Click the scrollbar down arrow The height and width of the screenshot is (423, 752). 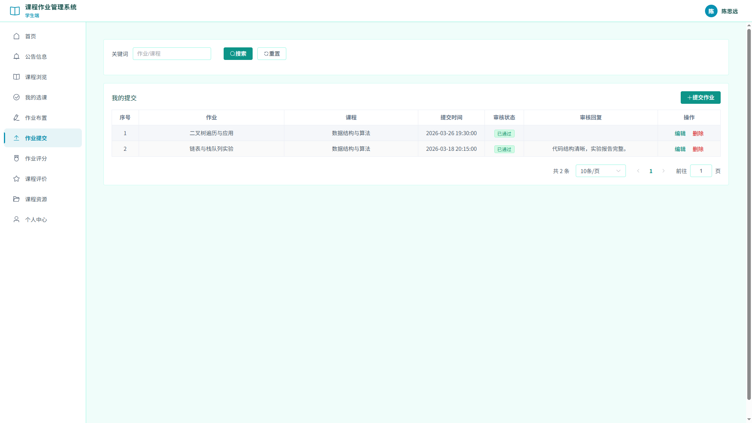point(749,419)
